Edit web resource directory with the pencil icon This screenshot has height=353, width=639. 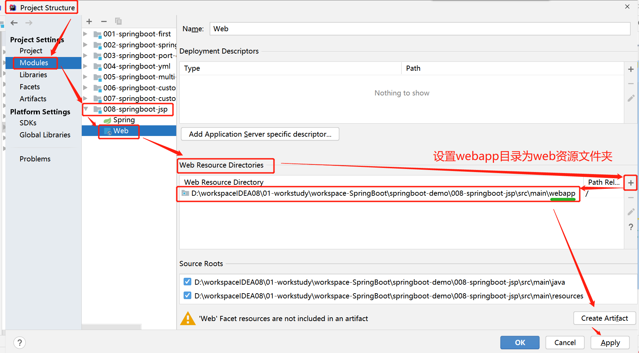pos(631,212)
